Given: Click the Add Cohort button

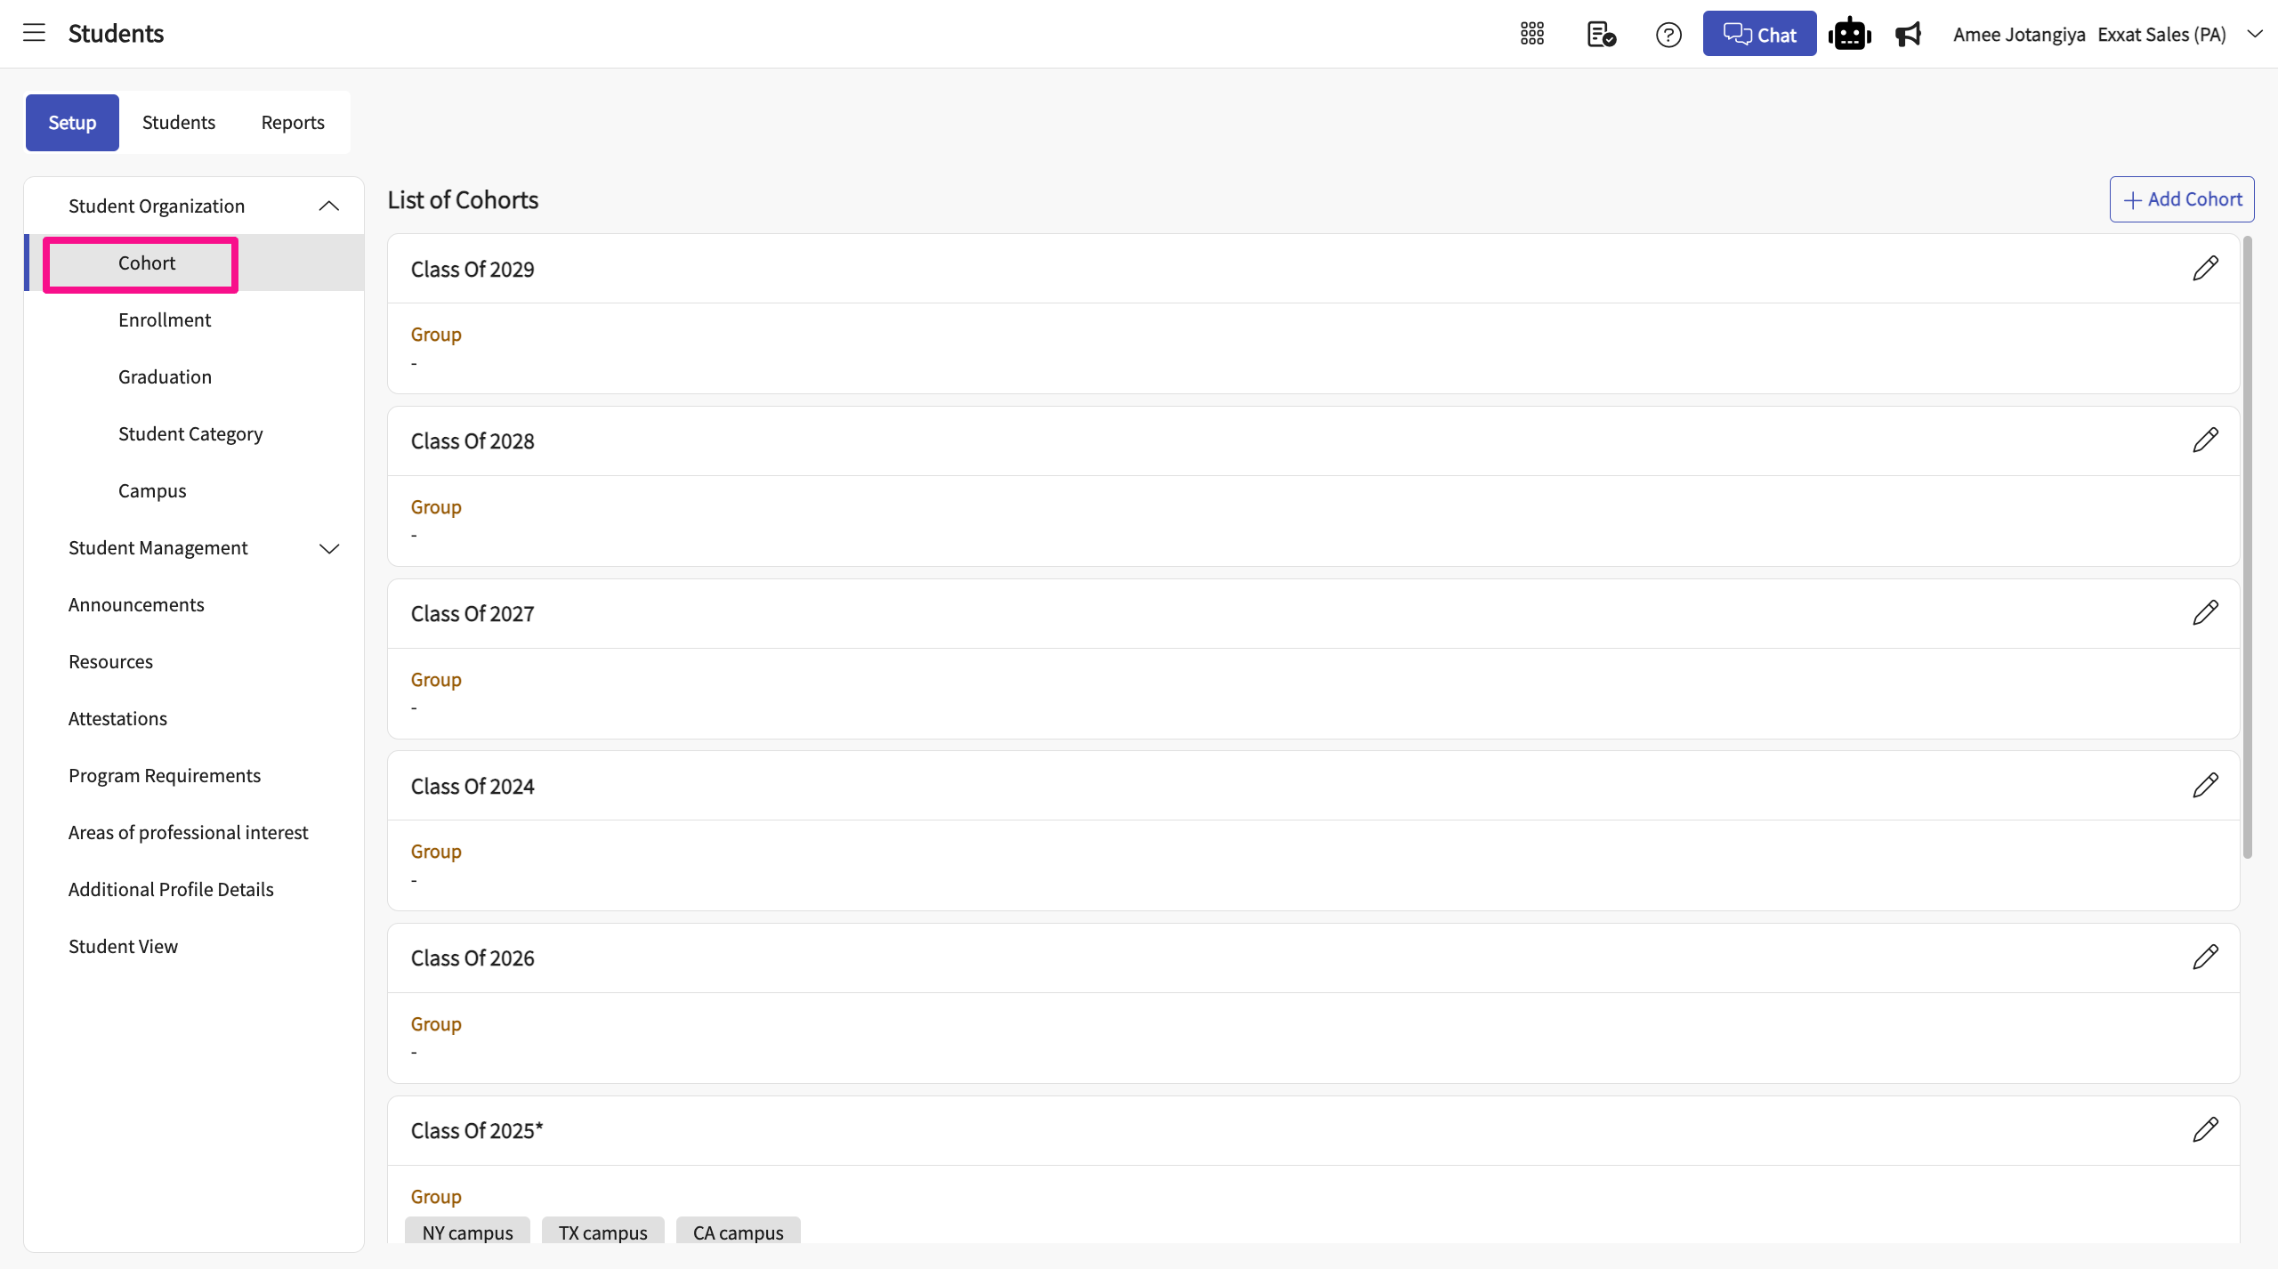Looking at the screenshot, I should pos(2182,199).
